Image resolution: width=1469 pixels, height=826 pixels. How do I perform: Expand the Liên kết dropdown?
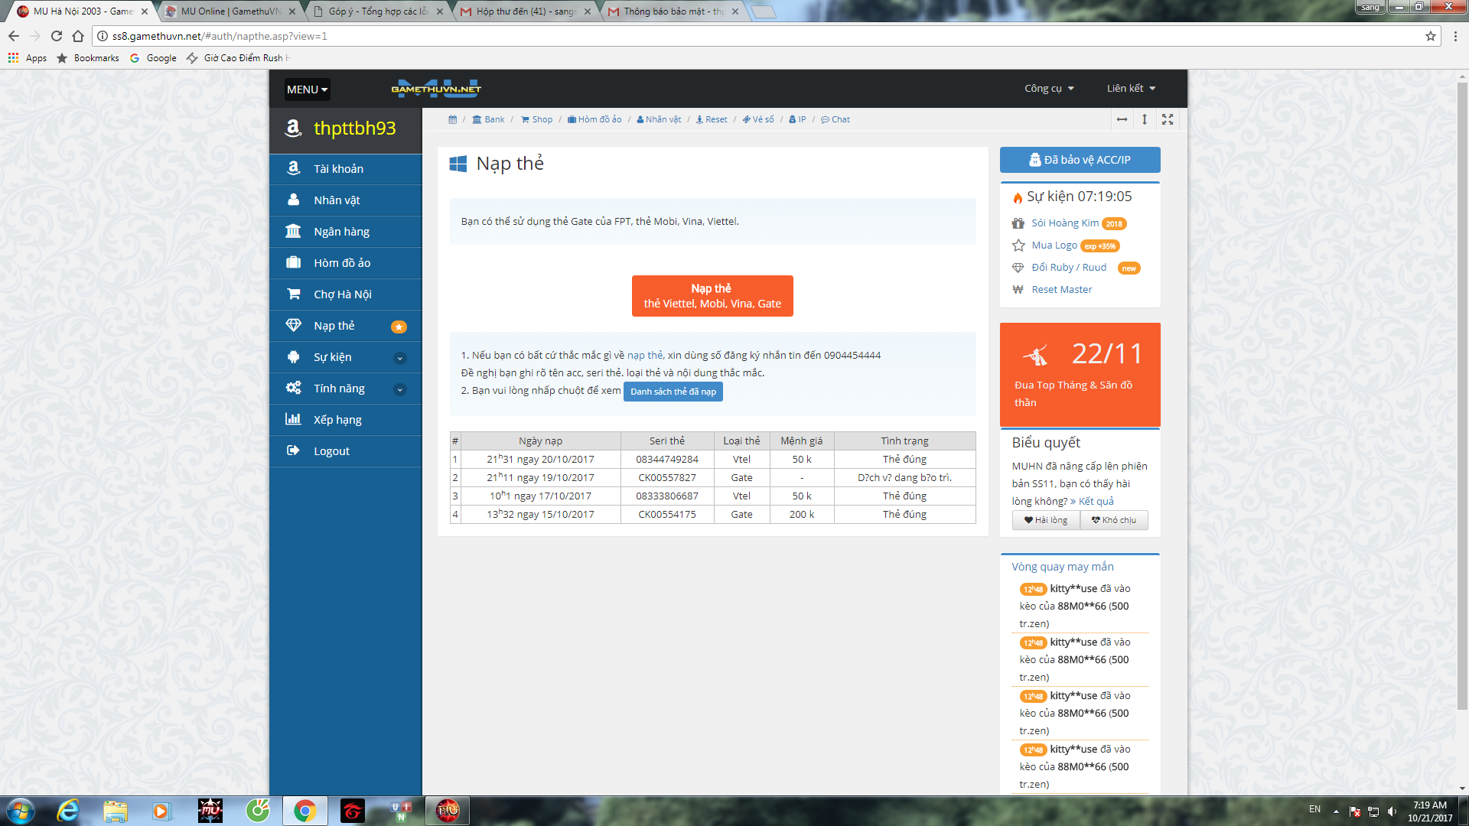pyautogui.click(x=1131, y=89)
